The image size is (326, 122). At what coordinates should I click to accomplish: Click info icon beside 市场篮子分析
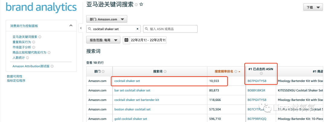click(34, 47)
